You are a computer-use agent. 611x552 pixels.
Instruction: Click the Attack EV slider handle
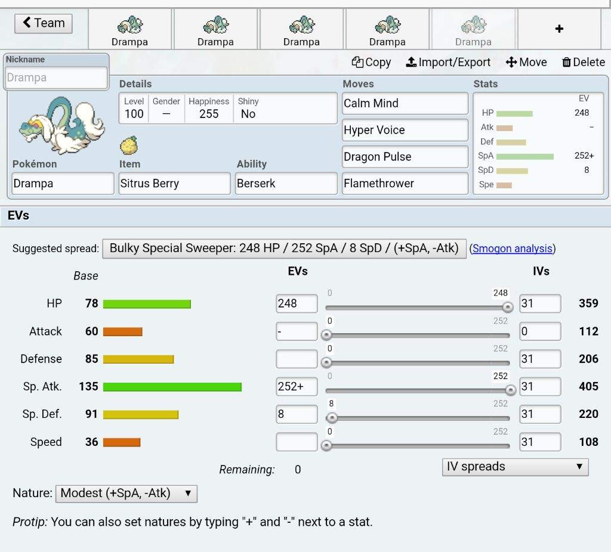tap(326, 335)
